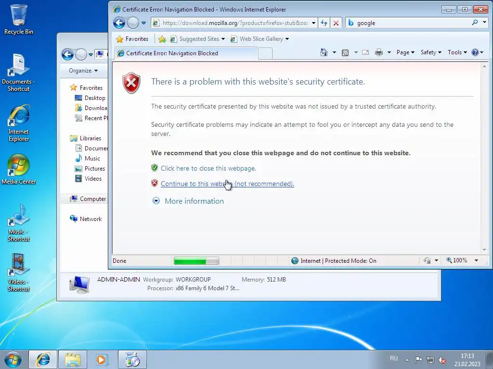Click the green shield icon beside the close link
The height and width of the screenshot is (369, 493).
(155, 168)
